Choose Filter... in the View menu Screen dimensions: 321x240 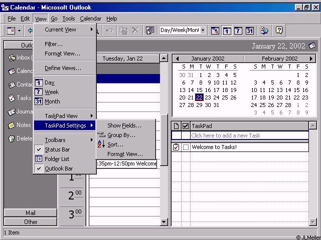[x=65, y=44]
